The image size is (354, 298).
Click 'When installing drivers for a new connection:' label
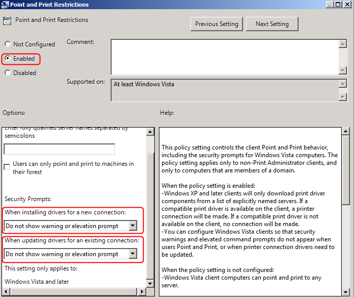click(65, 212)
